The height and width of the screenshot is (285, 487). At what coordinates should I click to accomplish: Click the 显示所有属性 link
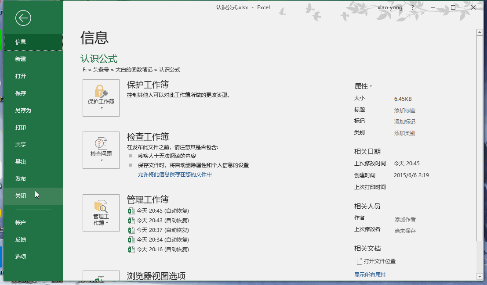(370, 275)
